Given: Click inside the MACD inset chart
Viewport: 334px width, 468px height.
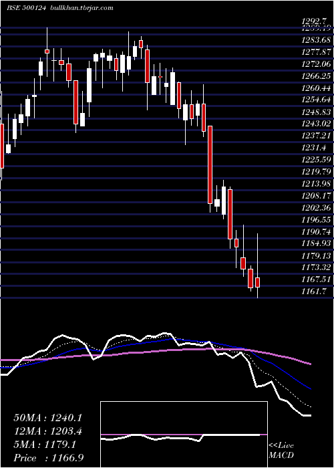Looking at the screenshot, I should (184, 435).
